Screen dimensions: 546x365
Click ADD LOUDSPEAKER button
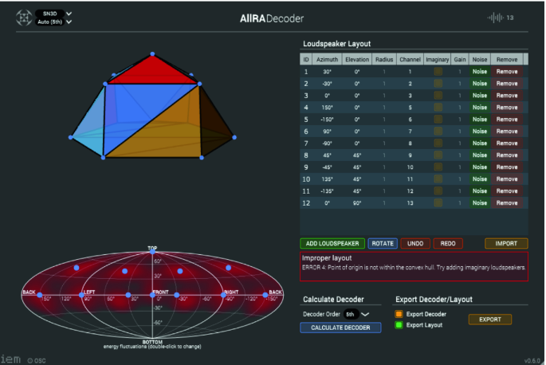click(332, 243)
